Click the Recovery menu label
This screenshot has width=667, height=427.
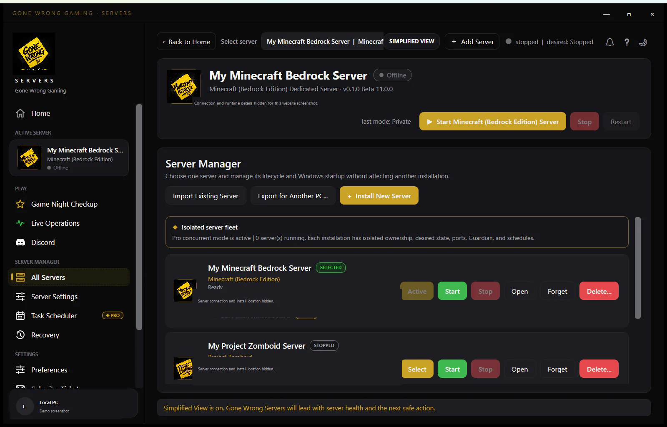(45, 335)
